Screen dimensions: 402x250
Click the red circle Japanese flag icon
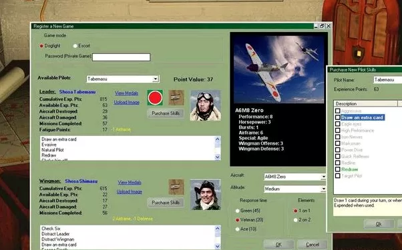[x=155, y=97]
